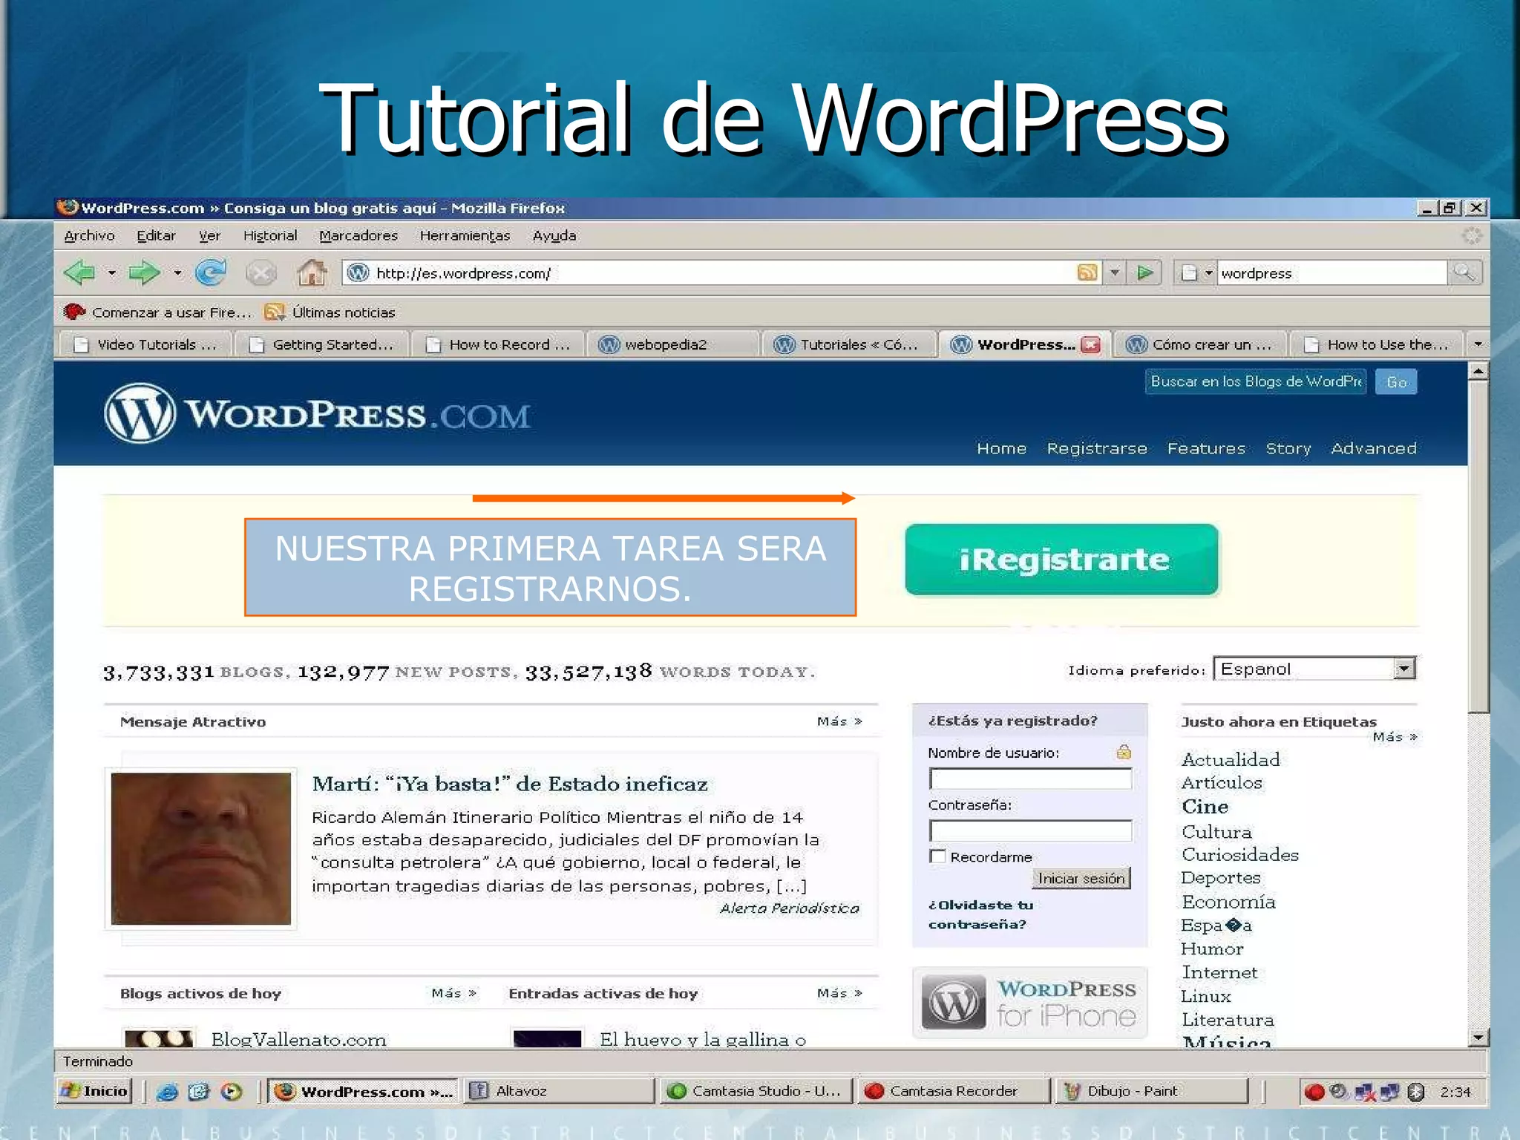Screen dimensions: 1520x1140
Task: Click the Nombre de usuario field
Action: pos(1030,778)
